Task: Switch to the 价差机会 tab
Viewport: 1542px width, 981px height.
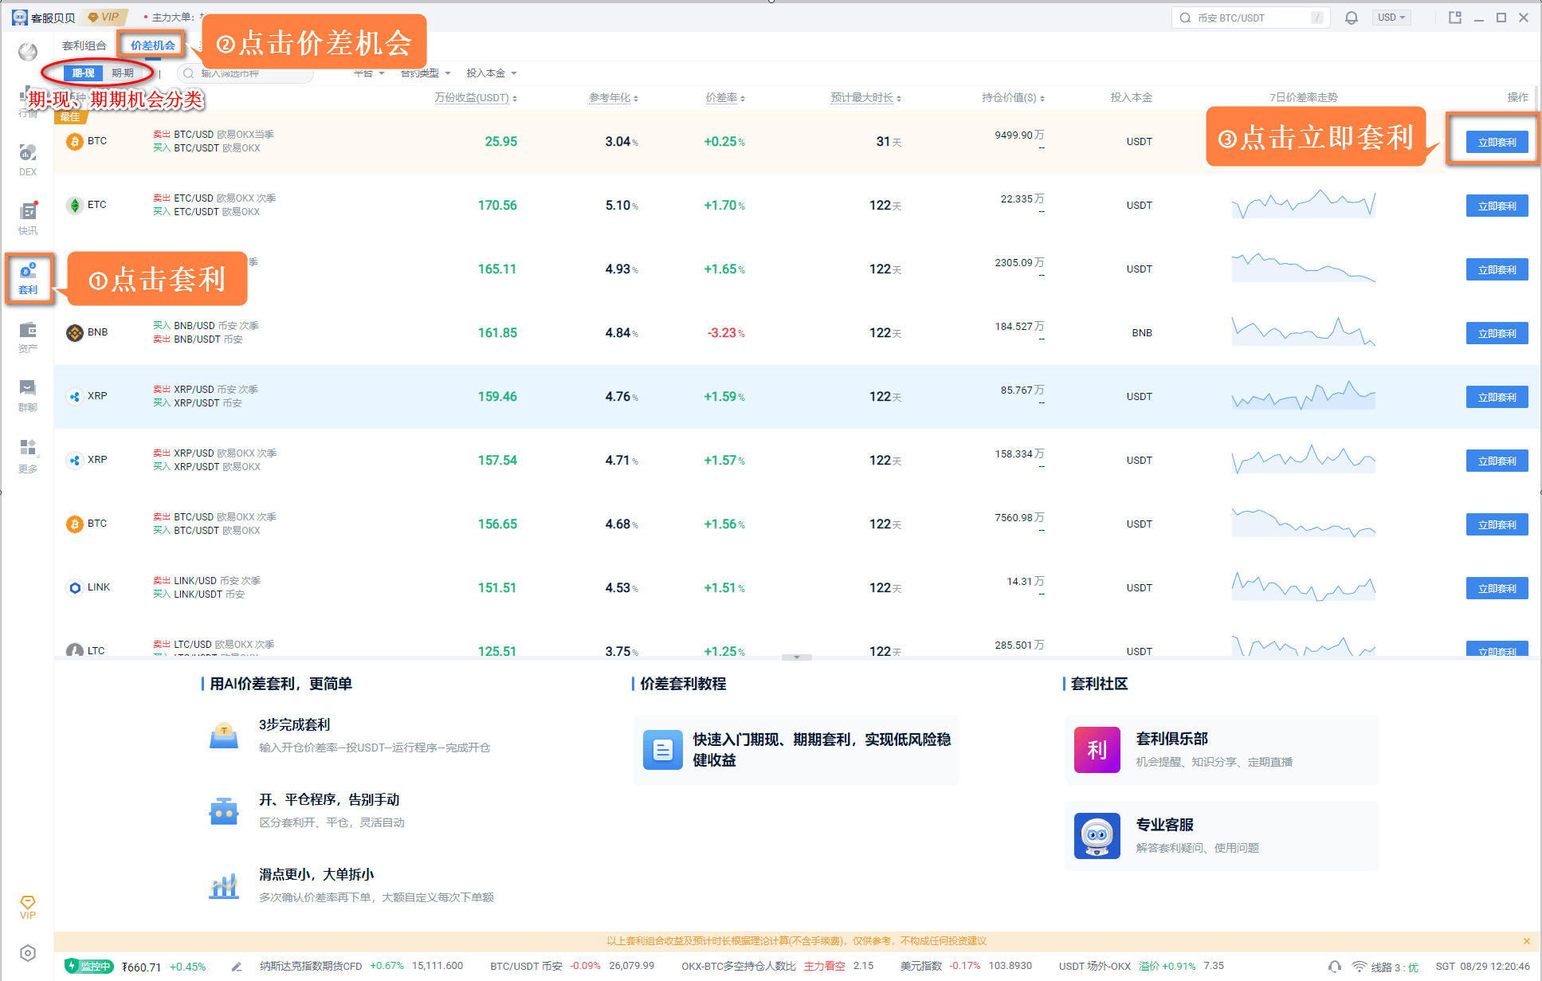Action: pos(153,45)
